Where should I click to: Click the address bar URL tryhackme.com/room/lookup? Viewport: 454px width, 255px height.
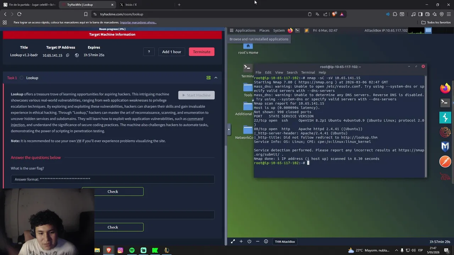[122, 14]
